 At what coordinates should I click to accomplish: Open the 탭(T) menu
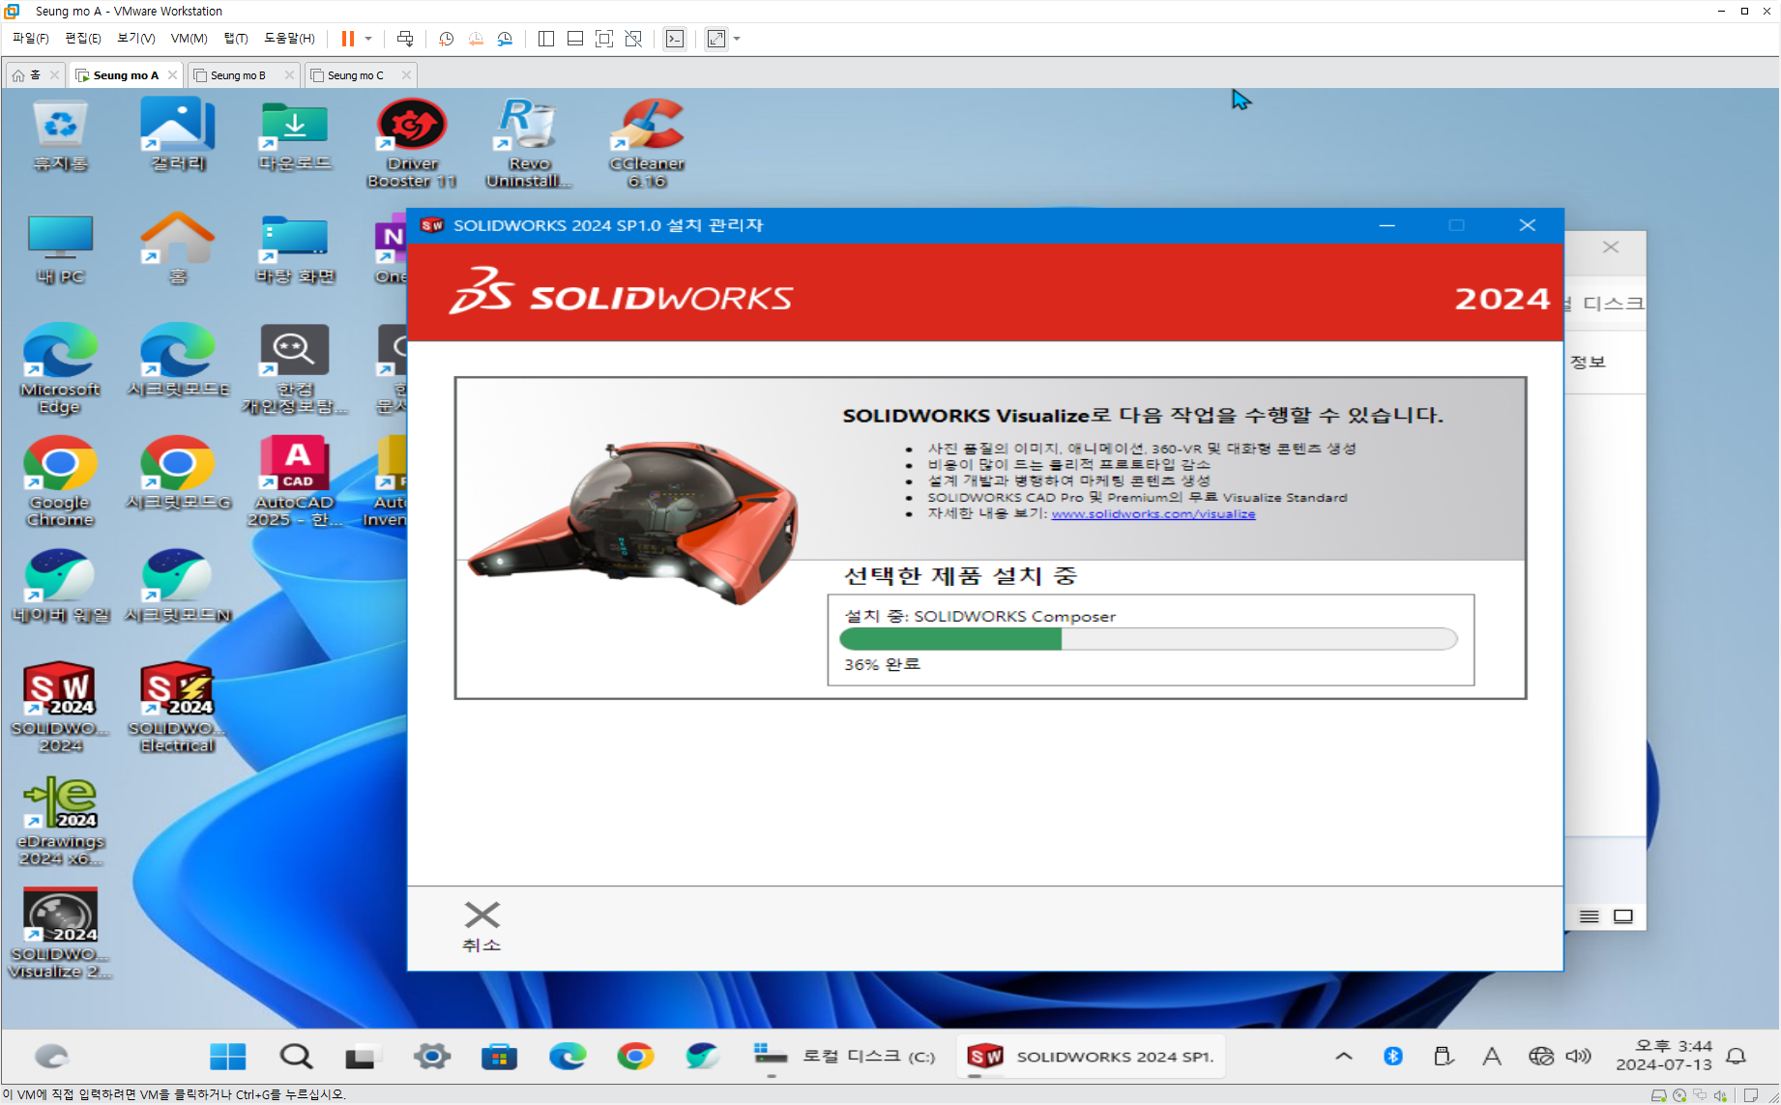[236, 39]
